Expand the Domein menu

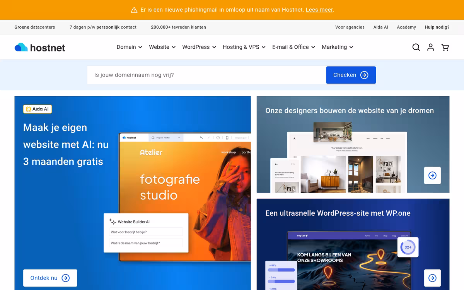click(x=130, y=47)
